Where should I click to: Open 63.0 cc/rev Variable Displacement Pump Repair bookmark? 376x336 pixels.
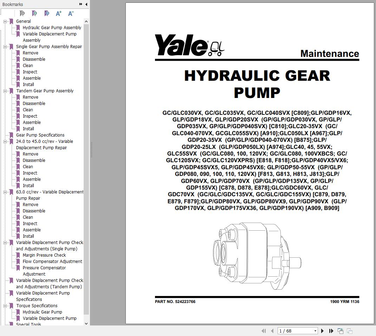[x=50, y=195]
